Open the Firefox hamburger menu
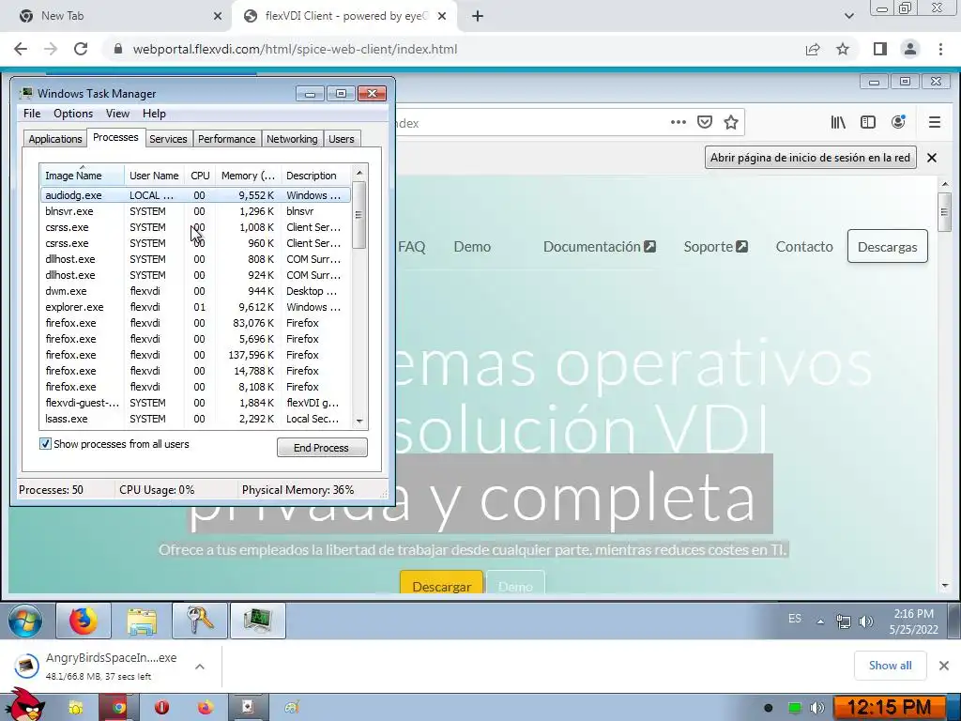 tap(934, 122)
